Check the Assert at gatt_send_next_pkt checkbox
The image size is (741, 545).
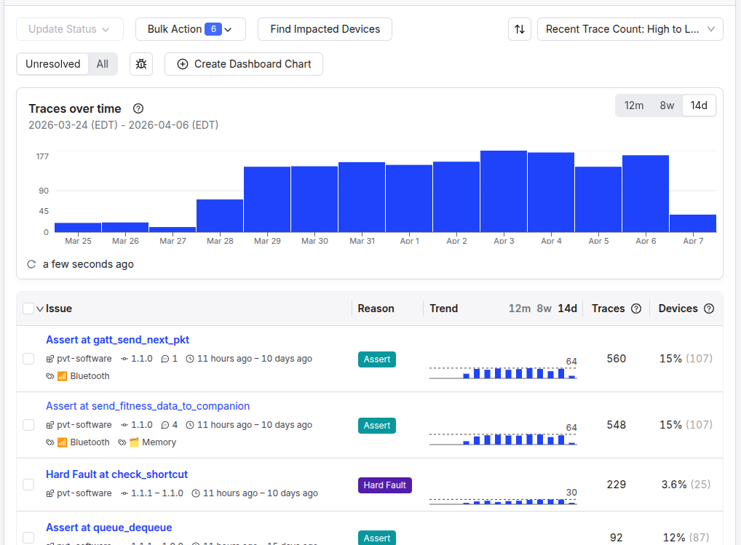pyautogui.click(x=28, y=359)
